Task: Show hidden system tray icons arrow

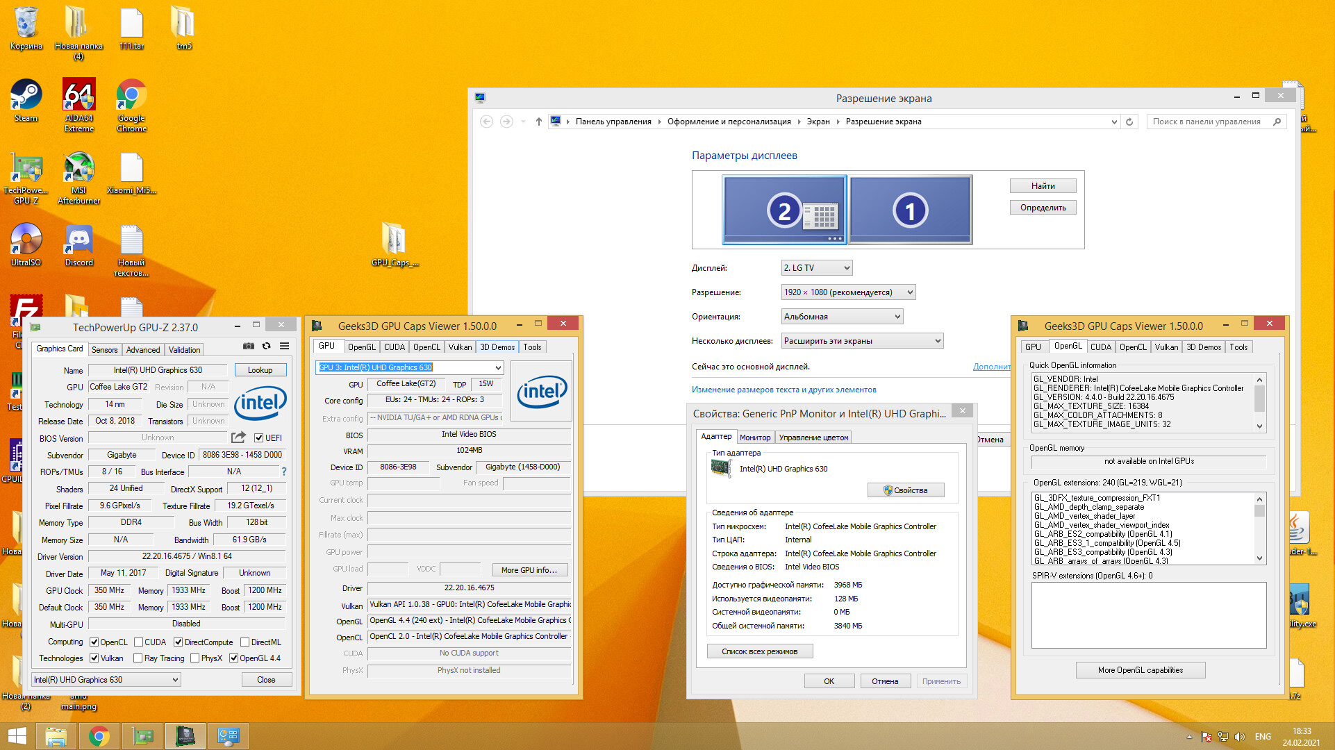Action: click(x=1189, y=737)
